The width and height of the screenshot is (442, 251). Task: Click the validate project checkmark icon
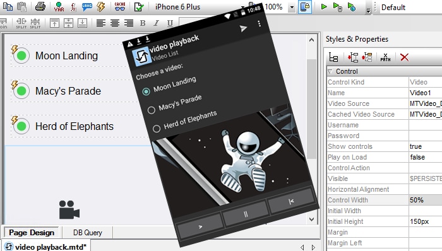click(139, 7)
